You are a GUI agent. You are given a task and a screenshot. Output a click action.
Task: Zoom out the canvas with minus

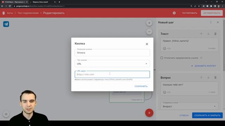click(149, 32)
